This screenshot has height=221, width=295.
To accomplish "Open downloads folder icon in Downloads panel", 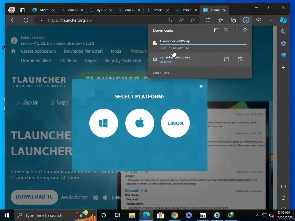I will coord(217,30).
